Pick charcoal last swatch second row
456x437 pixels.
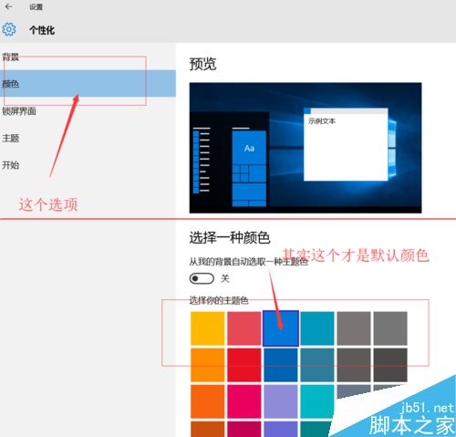coord(390,365)
